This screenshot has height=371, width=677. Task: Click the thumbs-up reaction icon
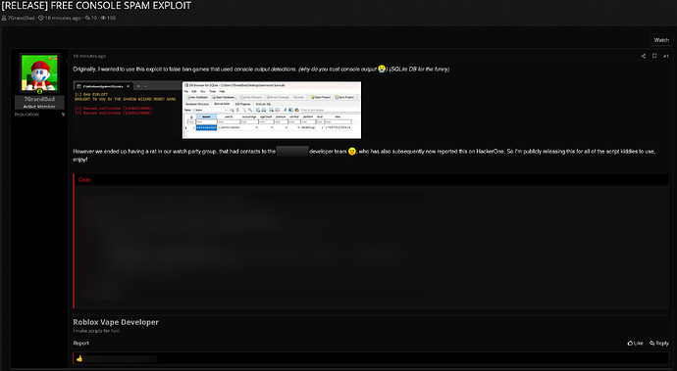pos(79,358)
